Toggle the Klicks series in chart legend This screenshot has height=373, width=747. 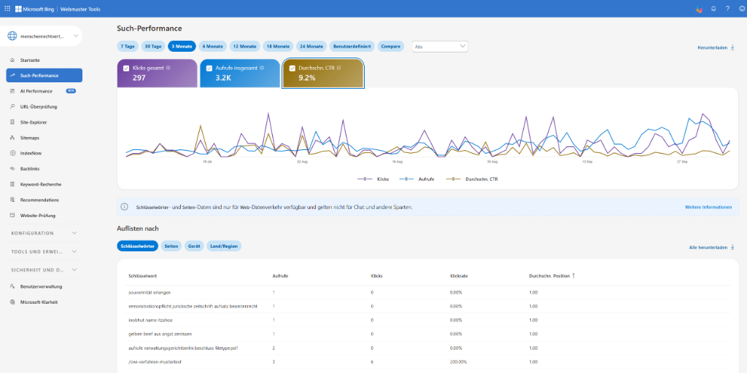pos(373,179)
